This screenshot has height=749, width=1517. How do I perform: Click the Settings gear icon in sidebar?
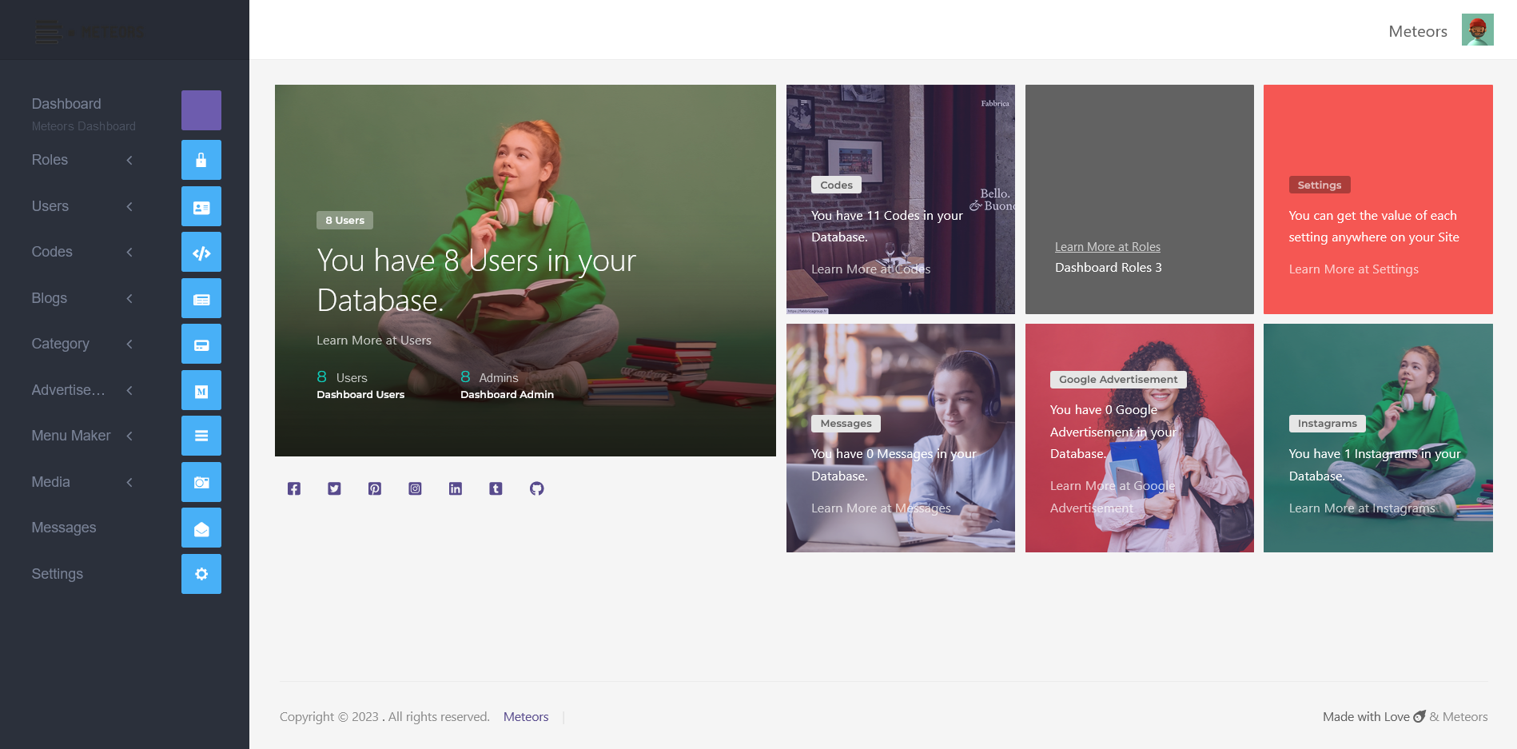[201, 574]
